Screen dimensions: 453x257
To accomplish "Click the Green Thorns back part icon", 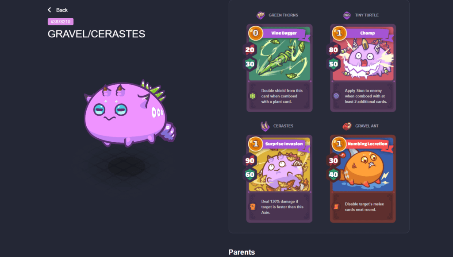I will [x=261, y=15].
